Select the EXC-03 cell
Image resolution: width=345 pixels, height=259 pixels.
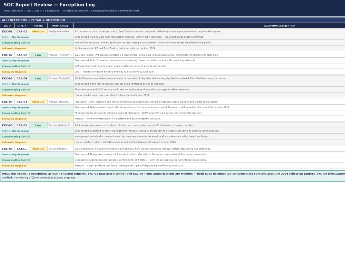coord(7,78)
